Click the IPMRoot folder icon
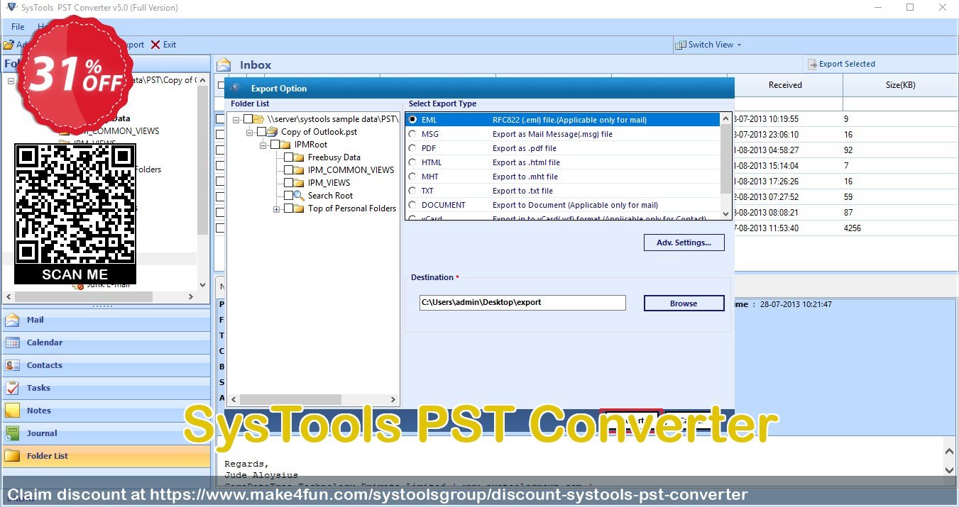Viewport: 959px width, 507px height. point(286,145)
